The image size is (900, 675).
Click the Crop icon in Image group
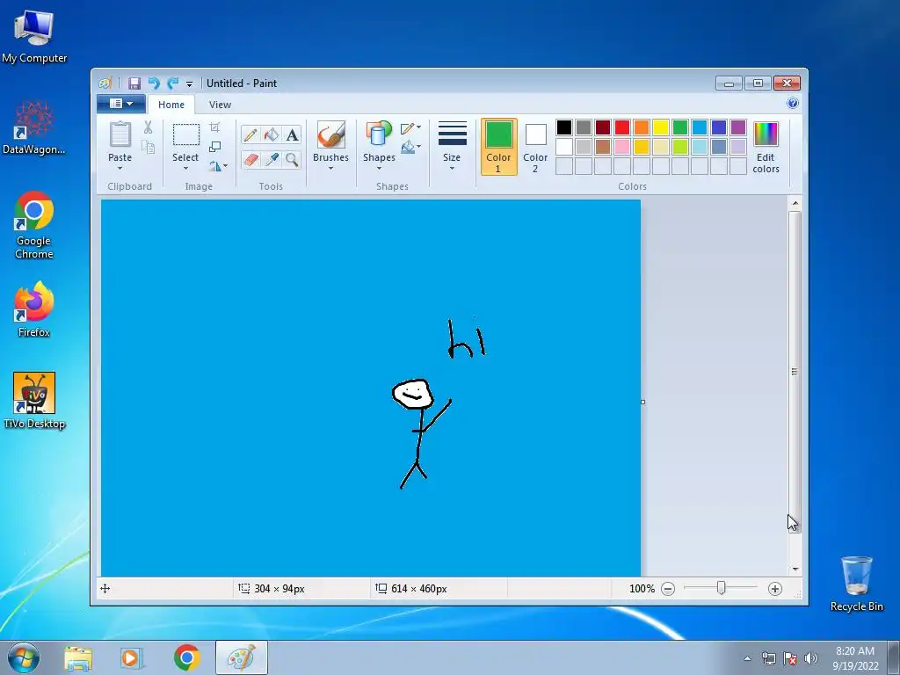tap(214, 127)
